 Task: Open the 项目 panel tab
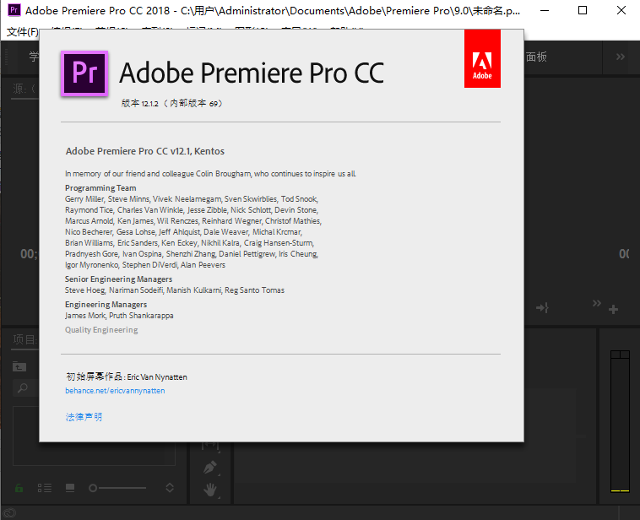[x=24, y=340]
